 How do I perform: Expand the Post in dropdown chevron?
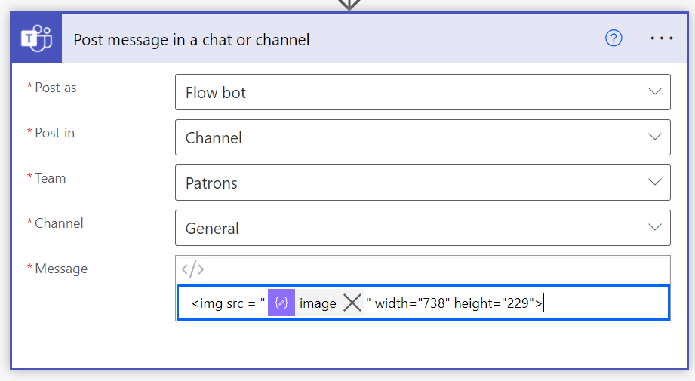click(653, 137)
